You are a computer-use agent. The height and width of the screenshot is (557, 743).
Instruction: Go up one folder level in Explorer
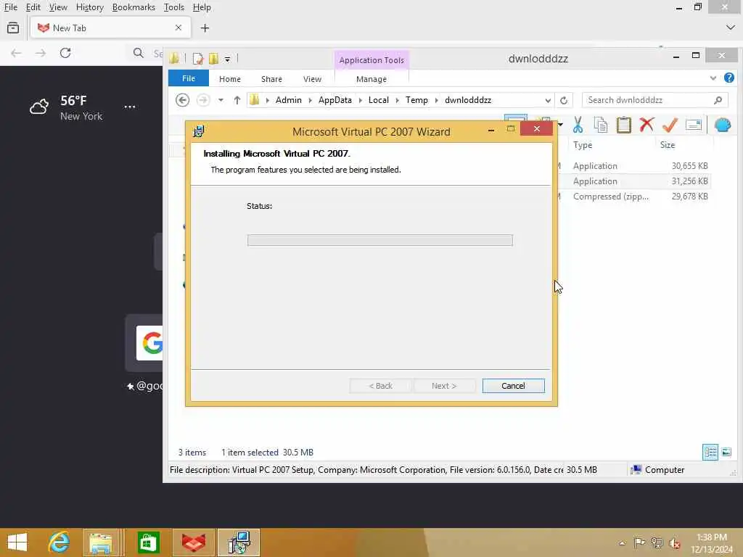pos(237,100)
